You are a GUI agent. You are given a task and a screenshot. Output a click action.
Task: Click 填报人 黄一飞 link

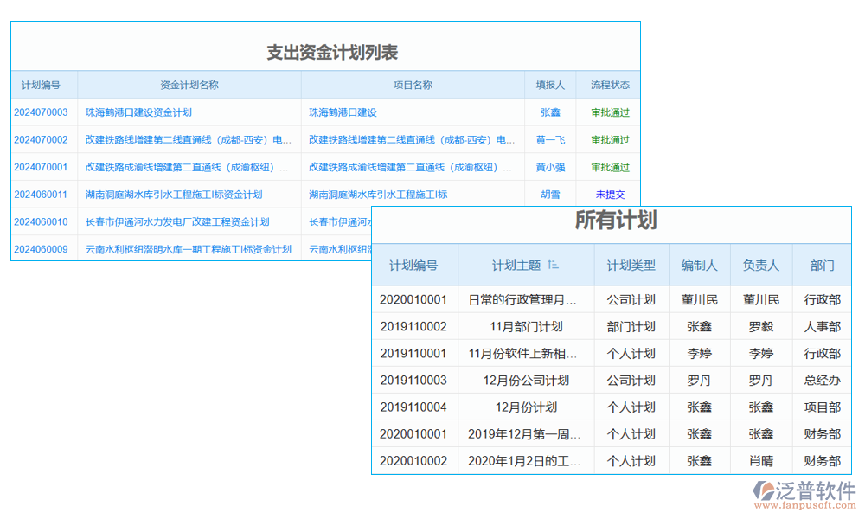[550, 139]
